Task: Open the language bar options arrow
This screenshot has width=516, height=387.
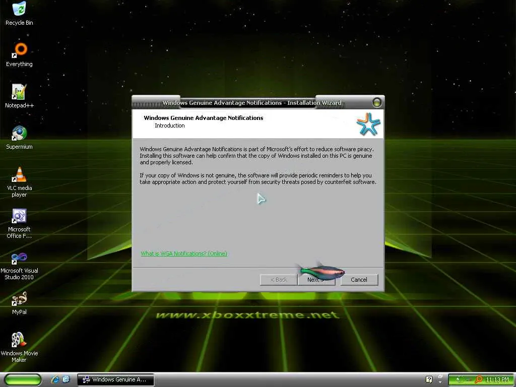Action: pos(440,382)
